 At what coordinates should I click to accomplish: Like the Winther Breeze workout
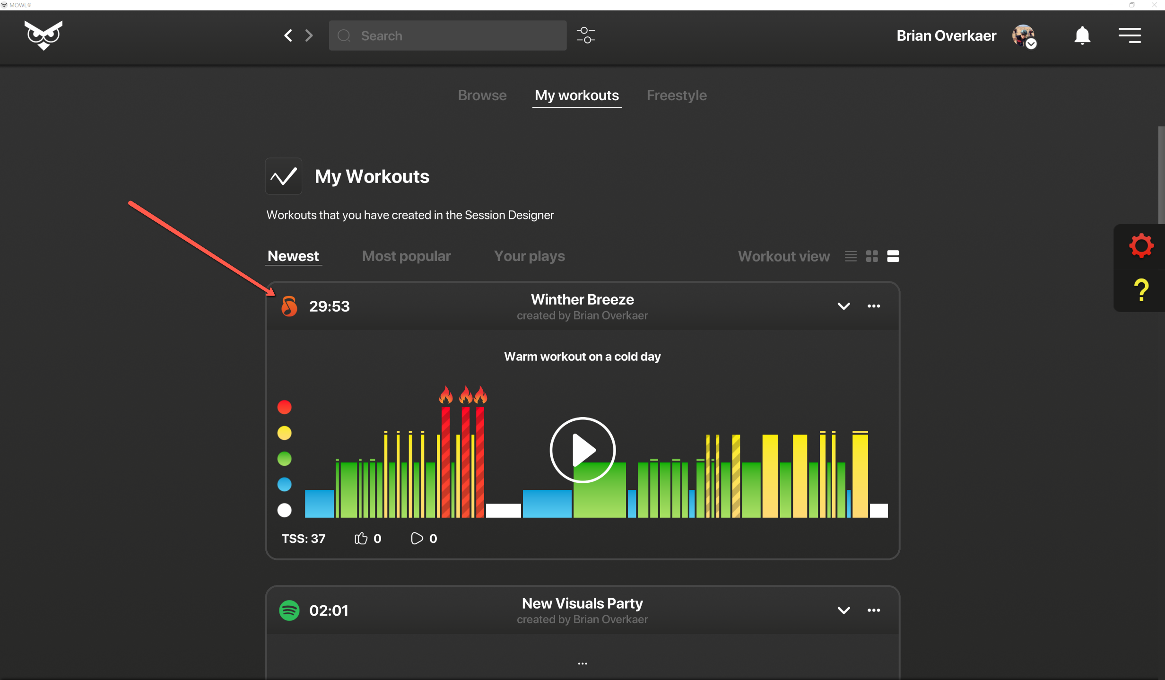361,538
